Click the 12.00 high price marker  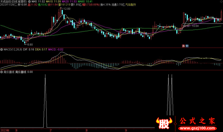click(67, 9)
